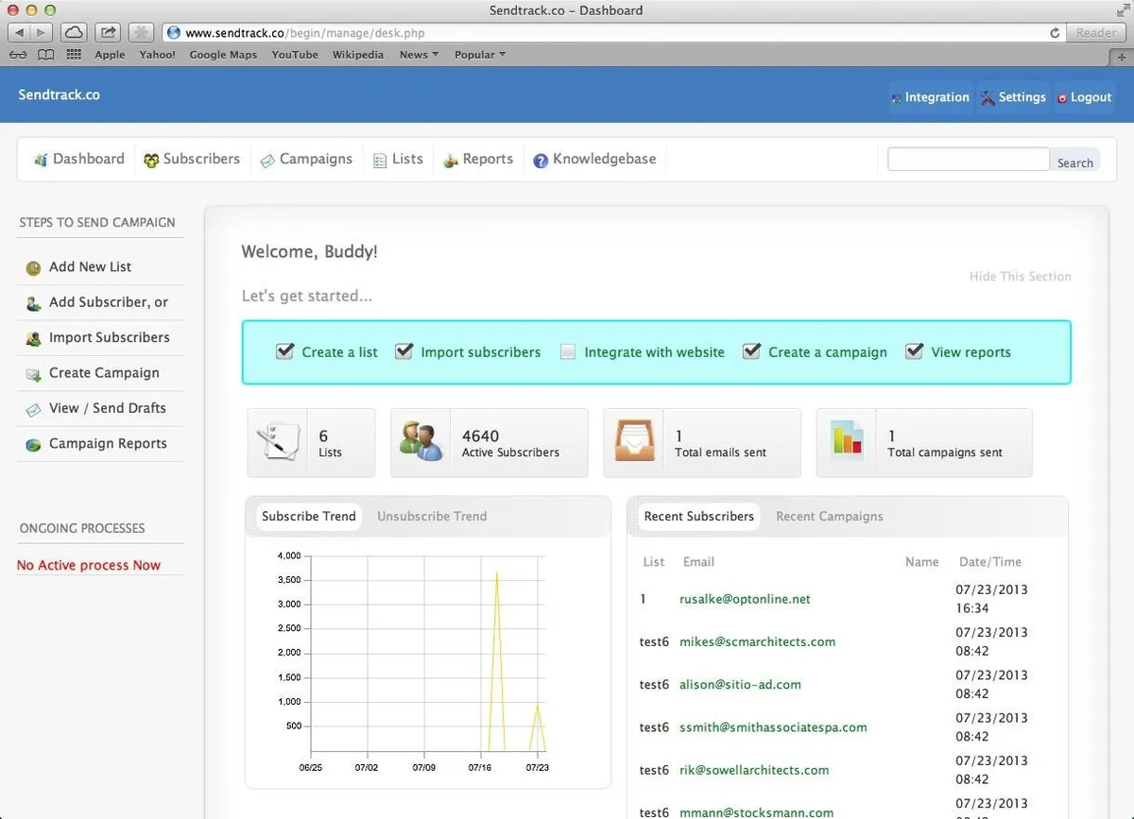The image size is (1134, 819).
Task: Click the Hide This Section link
Action: pos(1021,277)
